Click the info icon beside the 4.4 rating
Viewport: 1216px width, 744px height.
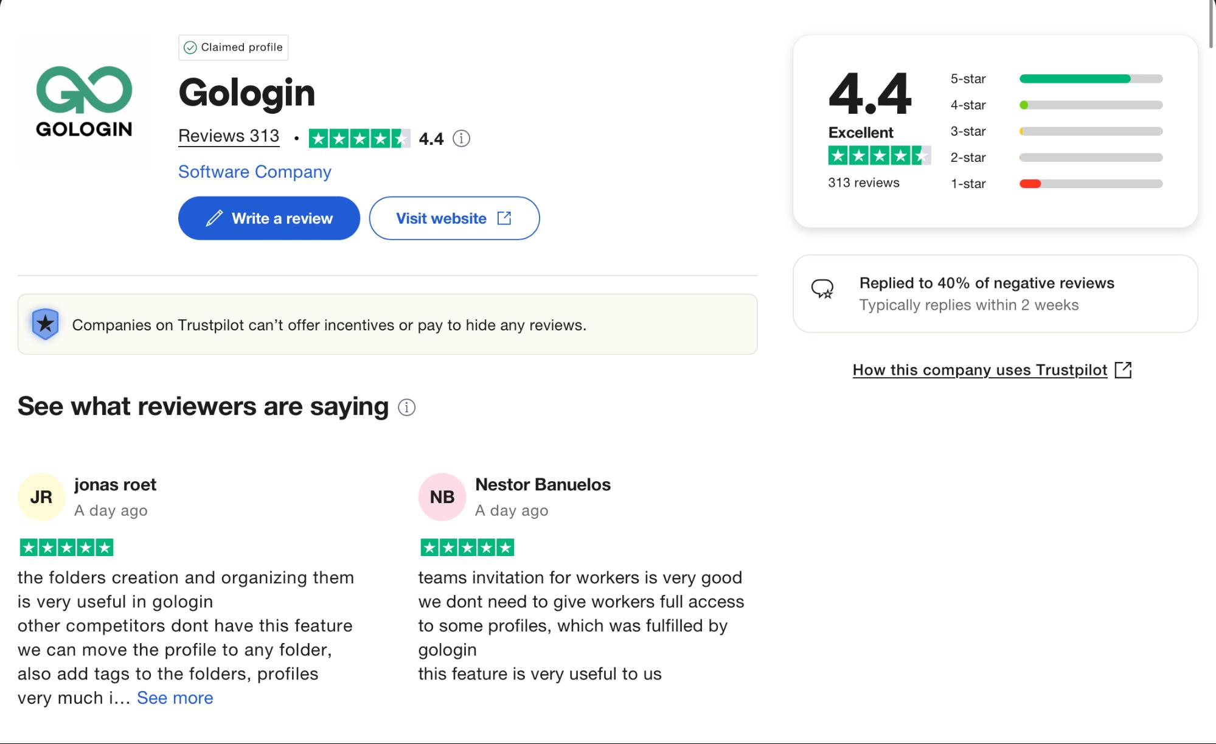(462, 139)
